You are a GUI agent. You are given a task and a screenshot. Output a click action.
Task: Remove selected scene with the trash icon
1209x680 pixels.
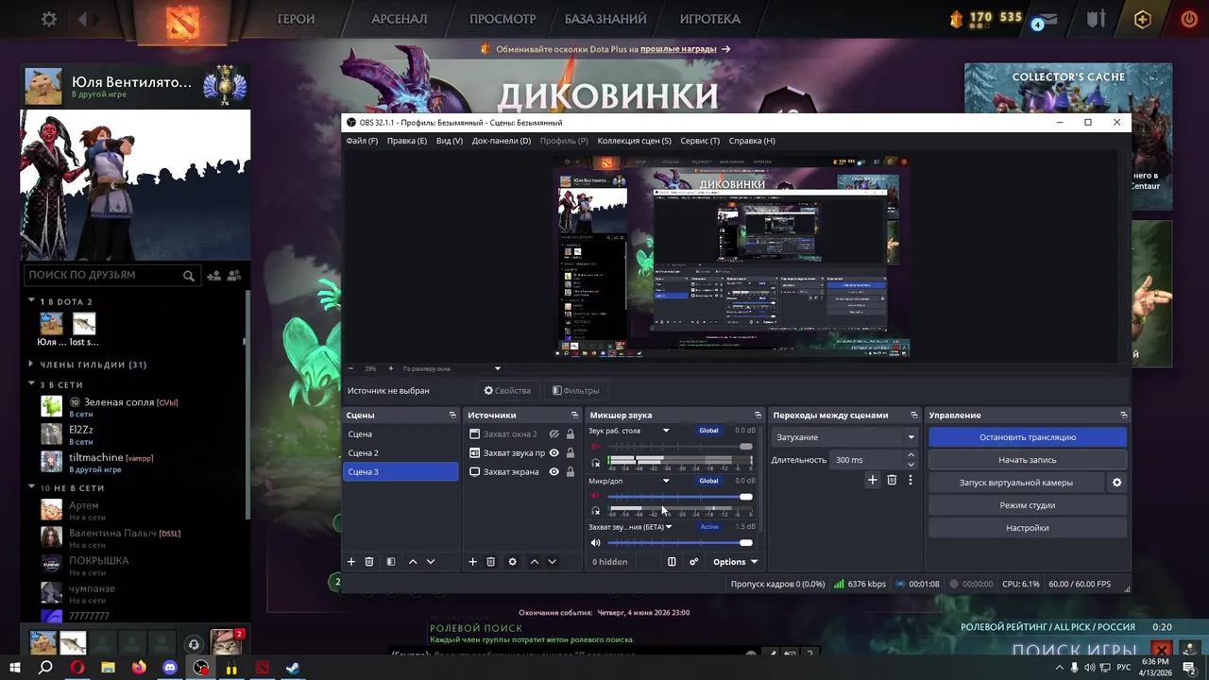369,562
